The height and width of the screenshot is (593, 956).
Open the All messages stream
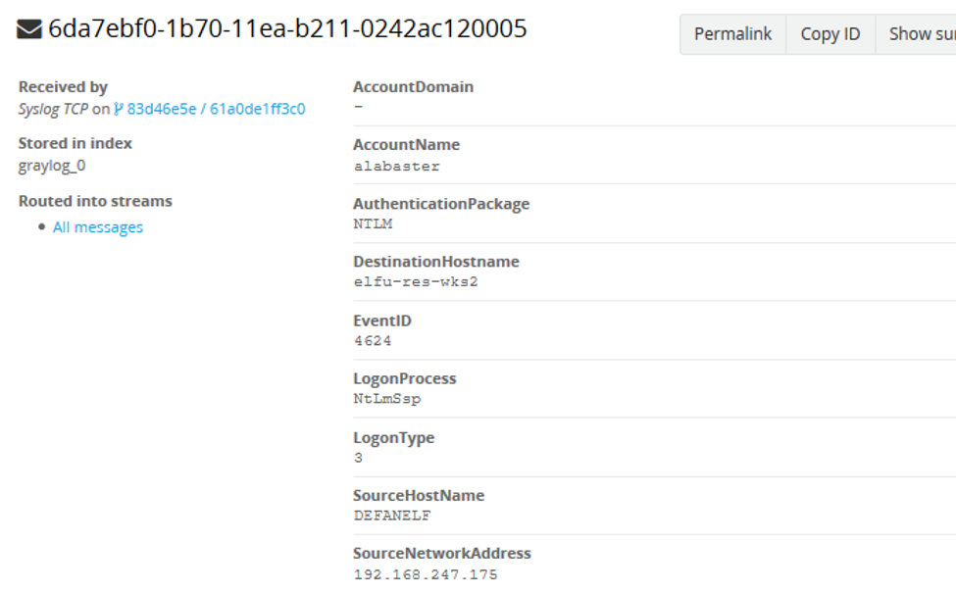(x=98, y=225)
